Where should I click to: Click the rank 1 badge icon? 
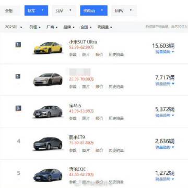pos(18,45)
